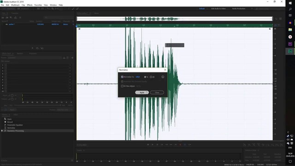
Task: Check the DC Bias Adjust checkbox
Action: tap(122, 86)
